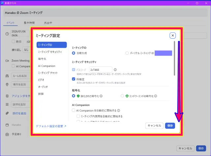Viewport: 211px width, 156px height.
Task: Open AI Companion sidebar section
Action: tap(47, 66)
